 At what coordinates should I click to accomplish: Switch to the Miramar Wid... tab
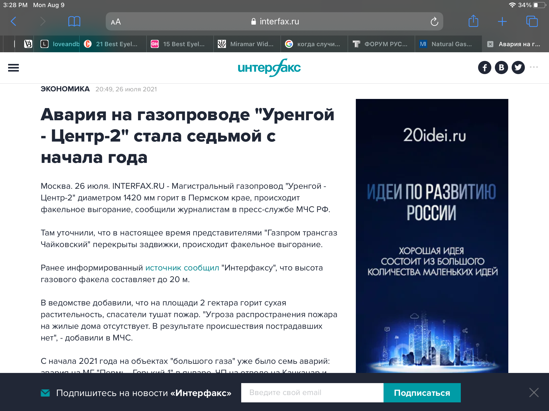pos(247,44)
